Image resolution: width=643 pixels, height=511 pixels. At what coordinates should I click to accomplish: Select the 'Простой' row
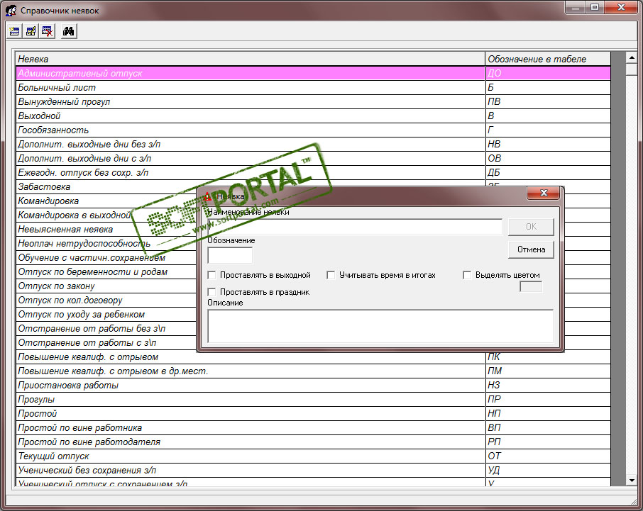tap(313, 414)
